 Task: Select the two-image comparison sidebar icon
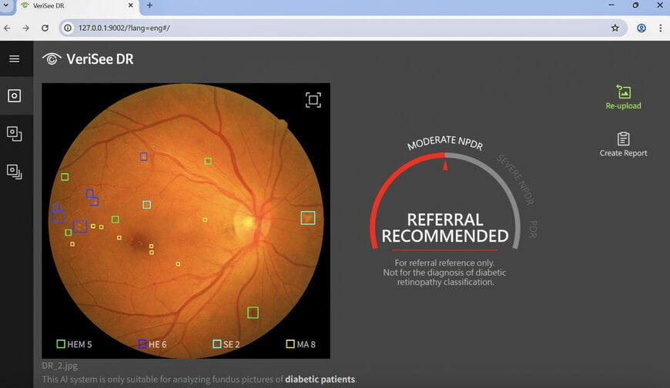[14, 134]
